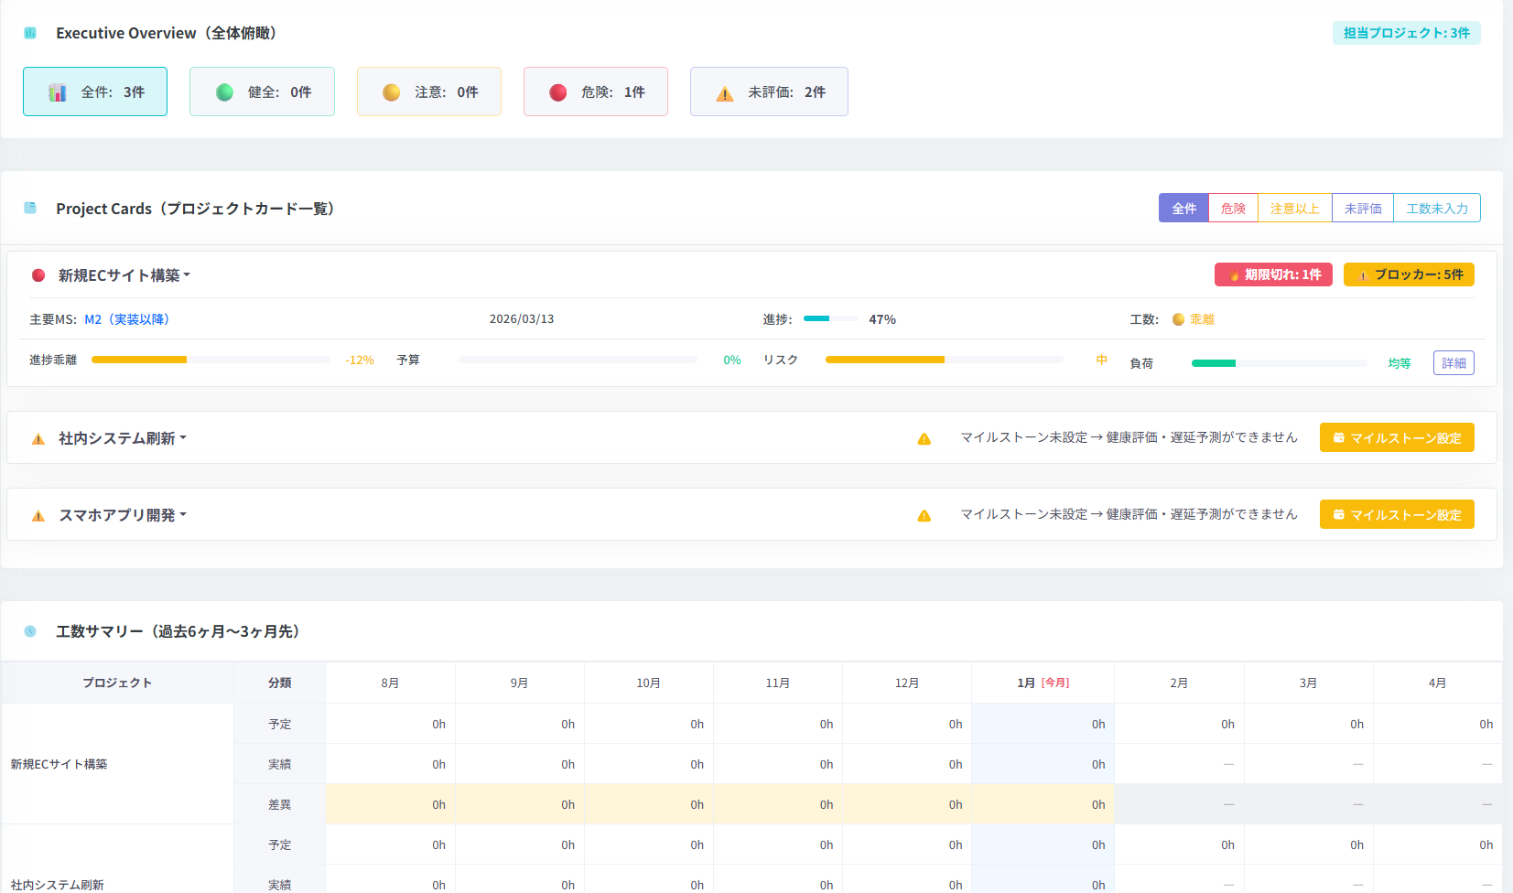This screenshot has height=893, width=1513.
Task: Click warning triangle beside スマホアプリ開発 title
Action: (x=38, y=516)
